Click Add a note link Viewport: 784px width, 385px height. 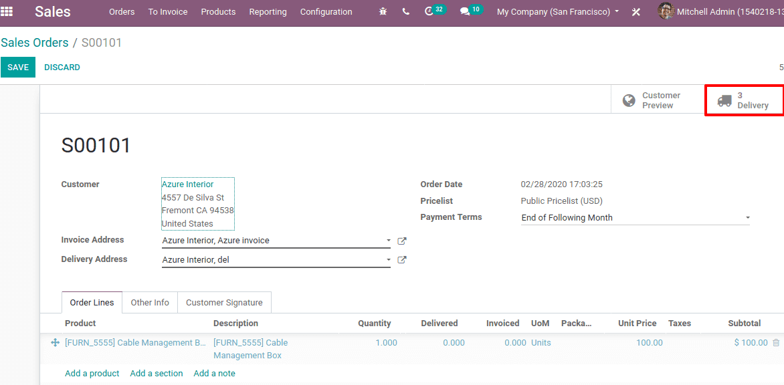point(214,374)
